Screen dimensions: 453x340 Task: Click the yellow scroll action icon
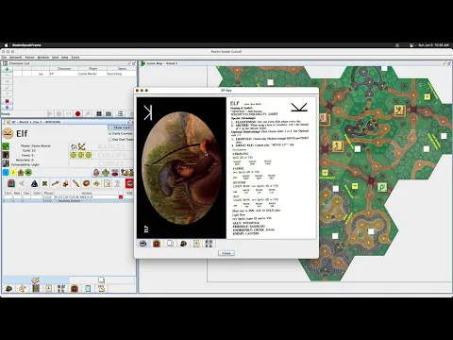coord(107,183)
